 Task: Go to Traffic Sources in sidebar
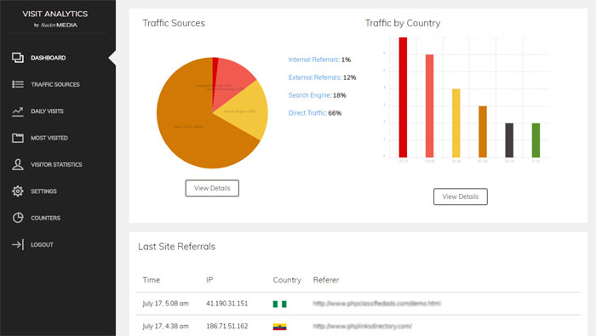point(55,84)
